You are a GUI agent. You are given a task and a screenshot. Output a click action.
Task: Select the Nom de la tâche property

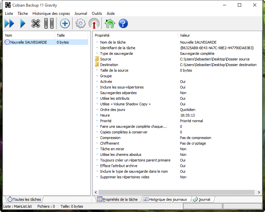(113, 42)
